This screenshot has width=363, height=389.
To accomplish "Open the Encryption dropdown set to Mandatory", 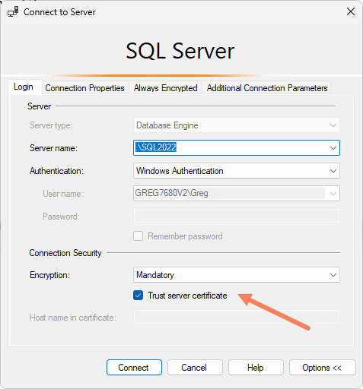I will [x=237, y=275].
